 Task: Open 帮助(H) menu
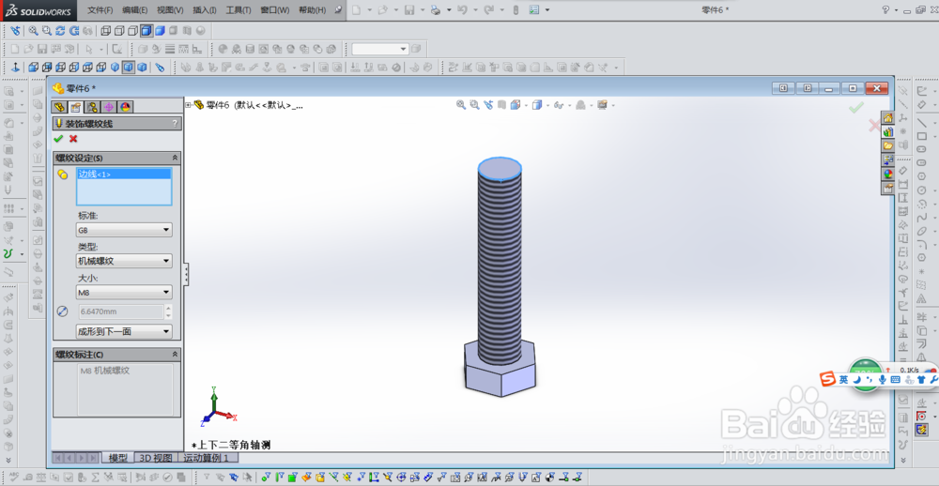312,10
